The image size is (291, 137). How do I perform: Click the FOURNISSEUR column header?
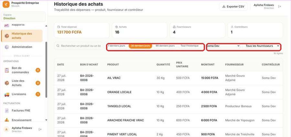pyautogui.click(x=234, y=64)
